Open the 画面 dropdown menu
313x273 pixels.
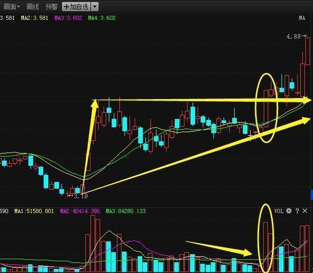click(12, 7)
